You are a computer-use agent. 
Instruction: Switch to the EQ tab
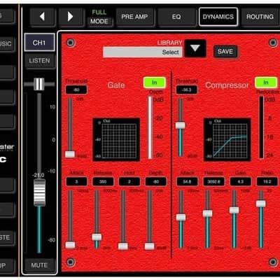click(176, 17)
